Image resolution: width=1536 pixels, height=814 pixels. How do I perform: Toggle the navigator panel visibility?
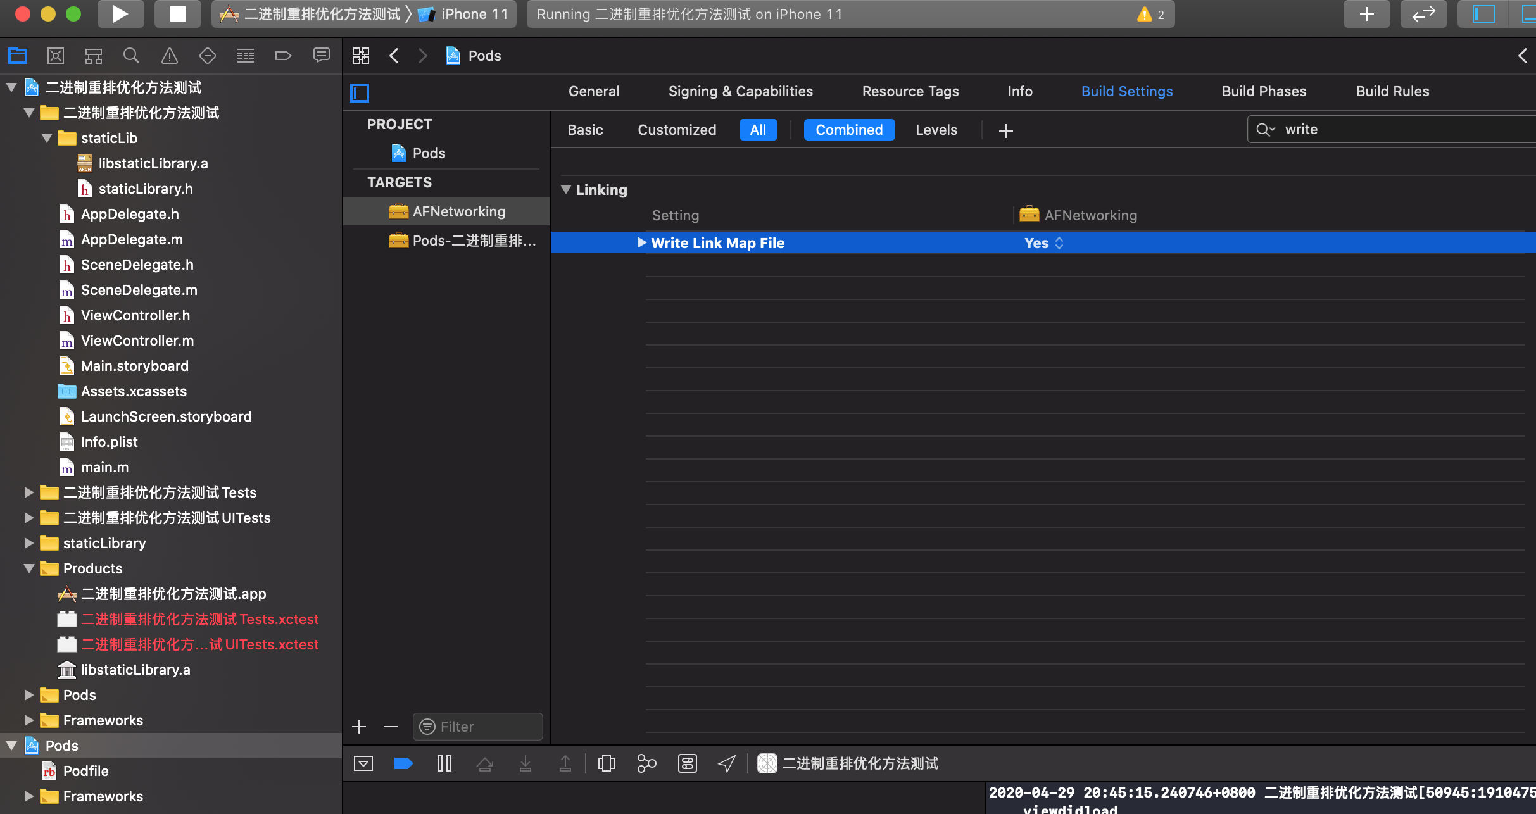tap(1483, 14)
